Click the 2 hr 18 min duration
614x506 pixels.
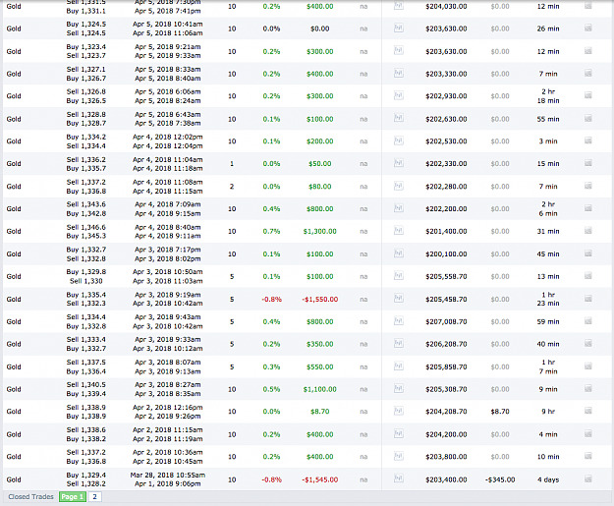(x=548, y=96)
